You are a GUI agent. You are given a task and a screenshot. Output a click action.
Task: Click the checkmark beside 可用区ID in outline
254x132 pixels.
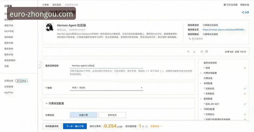(245, 114)
